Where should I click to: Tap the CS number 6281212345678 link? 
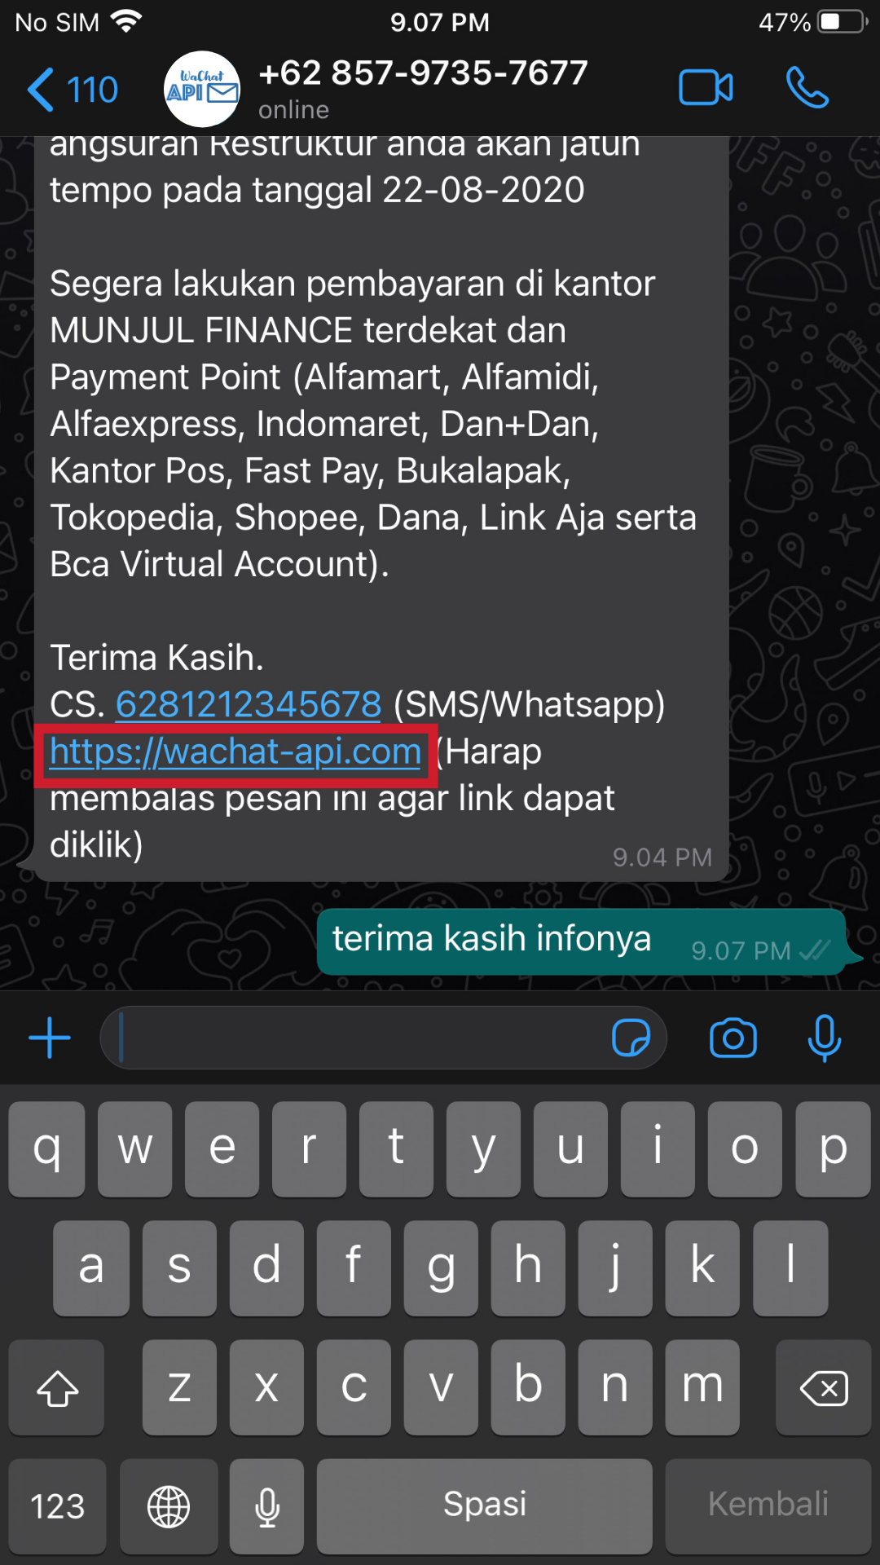tap(249, 704)
